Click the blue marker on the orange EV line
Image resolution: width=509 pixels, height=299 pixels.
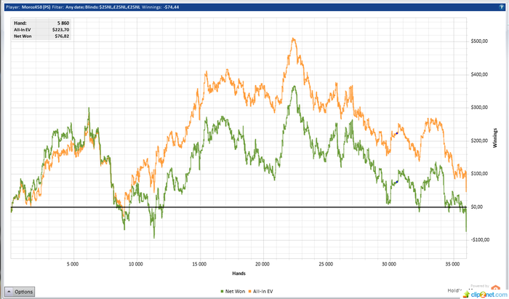coord(397,133)
